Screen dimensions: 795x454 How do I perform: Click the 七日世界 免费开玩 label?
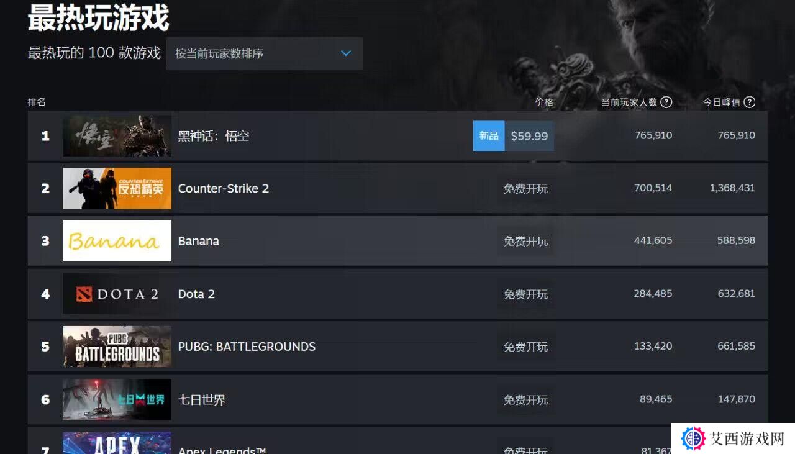pyautogui.click(x=525, y=400)
